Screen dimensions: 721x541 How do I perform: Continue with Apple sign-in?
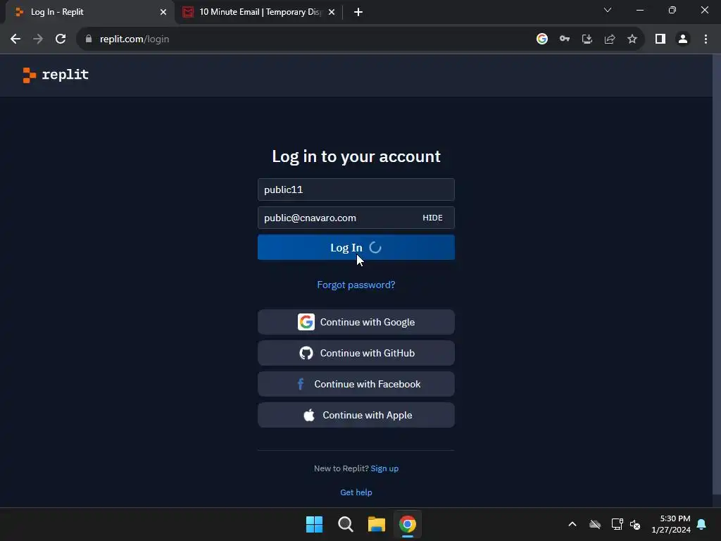pyautogui.click(x=356, y=415)
